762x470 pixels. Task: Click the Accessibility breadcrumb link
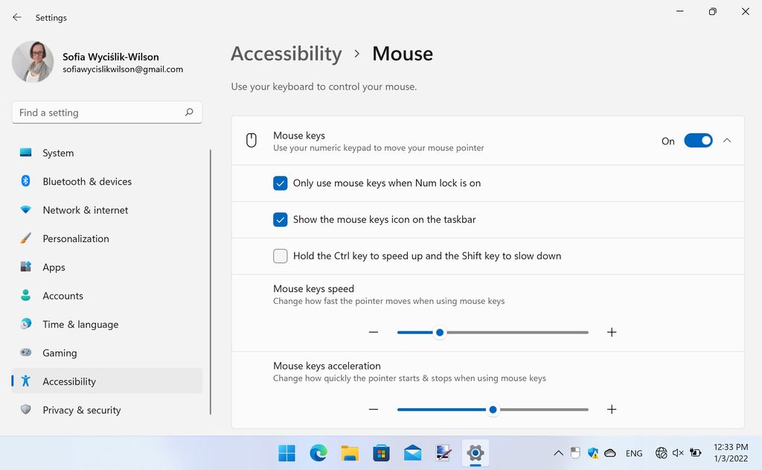[x=286, y=53]
